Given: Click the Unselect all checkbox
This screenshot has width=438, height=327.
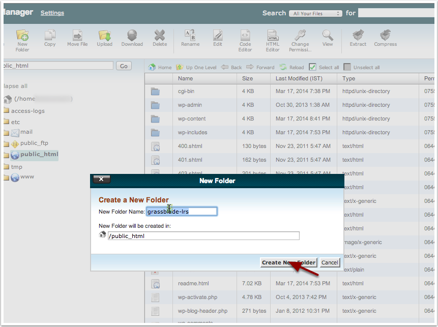Looking at the screenshot, I should click(x=347, y=67).
